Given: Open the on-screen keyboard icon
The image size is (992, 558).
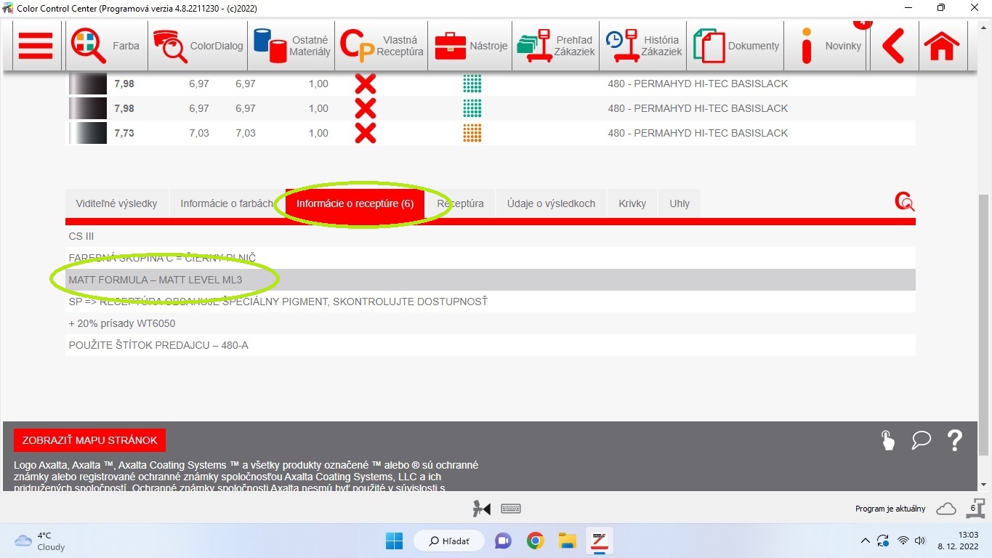Looking at the screenshot, I should click(511, 509).
